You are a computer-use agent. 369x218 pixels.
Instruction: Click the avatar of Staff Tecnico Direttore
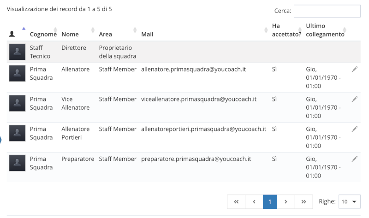17,52
